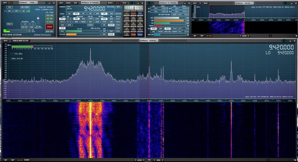
Task: Click the red STOP button
Action: (x=50, y=27)
